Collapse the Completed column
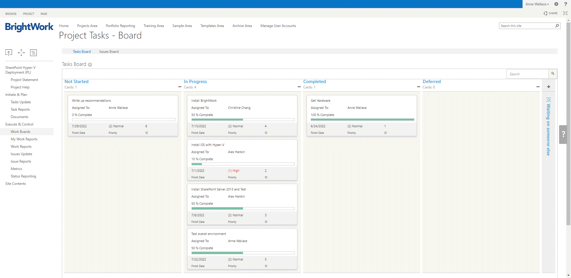This screenshot has height=278, width=571. pos(418,87)
